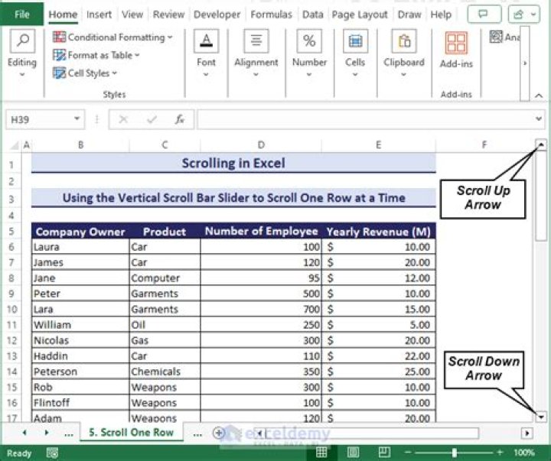Select column D header
This screenshot has width=551, height=461.
[261, 144]
